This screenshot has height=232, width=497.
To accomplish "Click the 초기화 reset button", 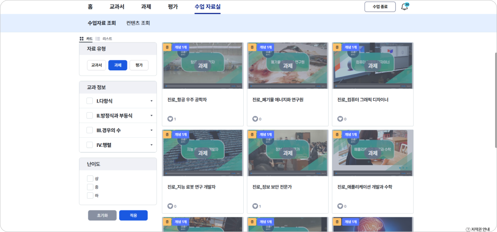I will [x=102, y=215].
